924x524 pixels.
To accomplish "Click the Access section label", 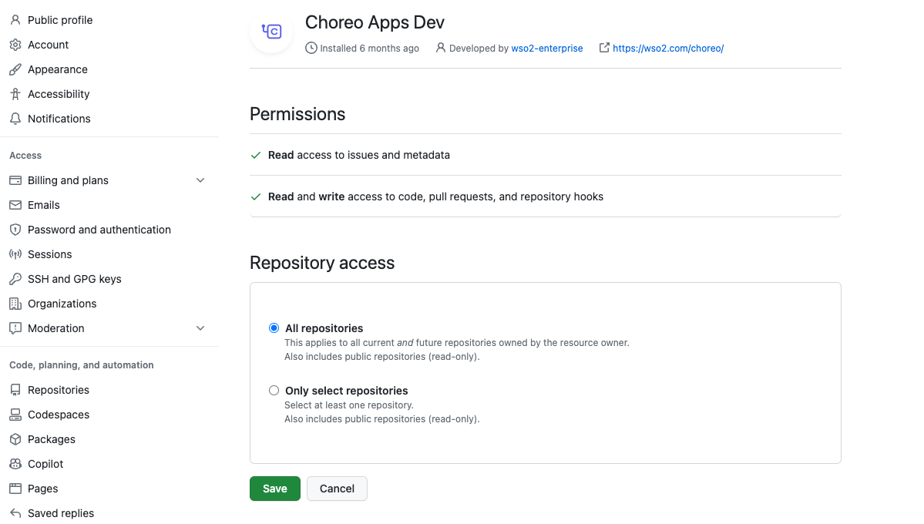I will [x=25, y=156].
